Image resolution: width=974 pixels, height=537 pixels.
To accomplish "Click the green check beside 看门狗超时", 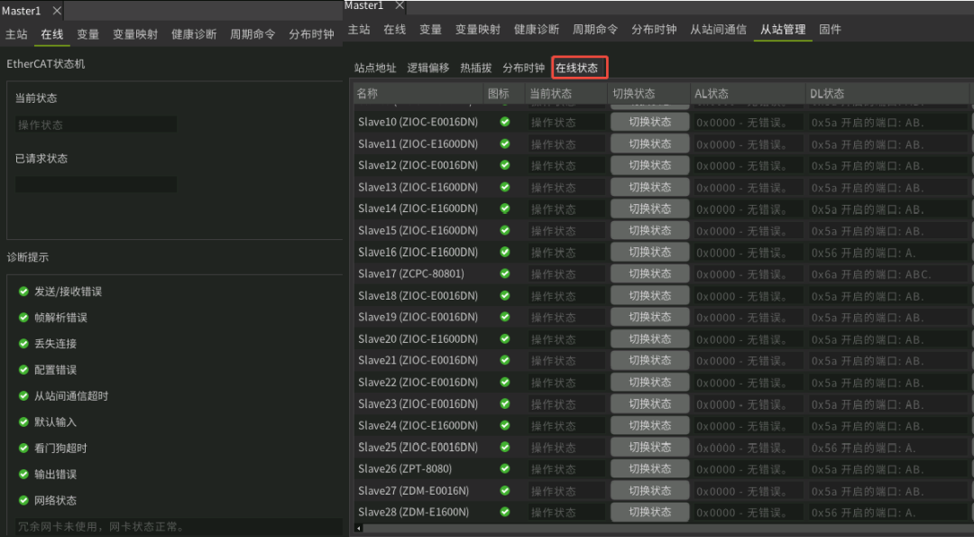I will tap(23, 449).
